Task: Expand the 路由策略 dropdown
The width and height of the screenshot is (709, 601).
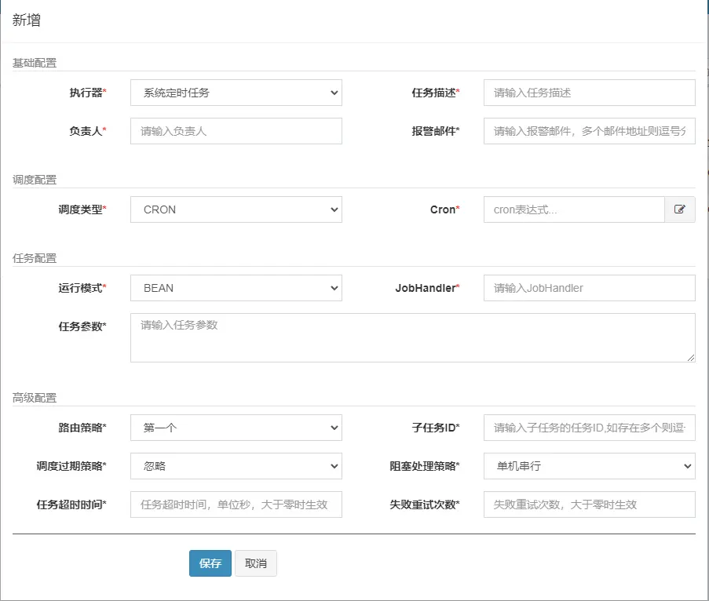Action: [x=236, y=428]
